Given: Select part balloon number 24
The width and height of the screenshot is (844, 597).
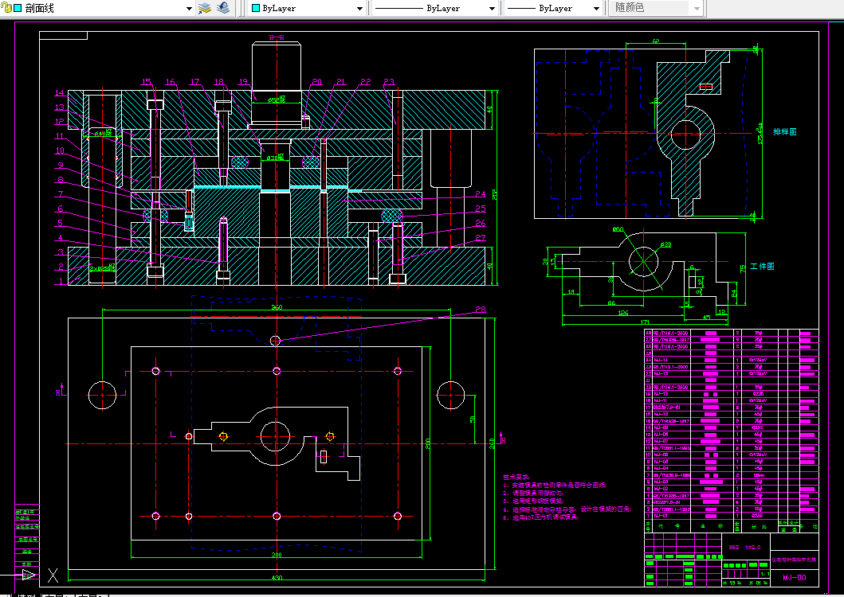Looking at the screenshot, I should (481, 194).
